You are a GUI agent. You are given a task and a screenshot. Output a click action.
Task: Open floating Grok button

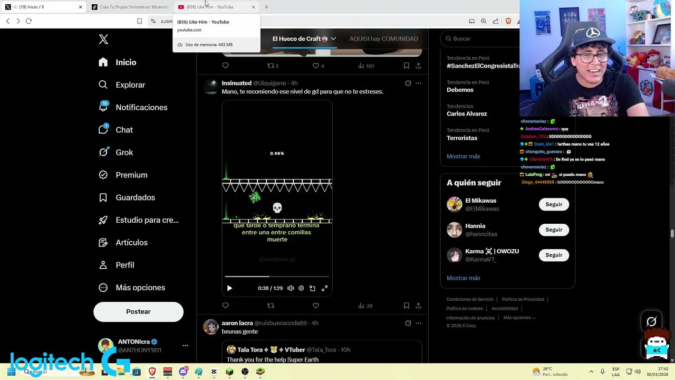tap(651, 321)
